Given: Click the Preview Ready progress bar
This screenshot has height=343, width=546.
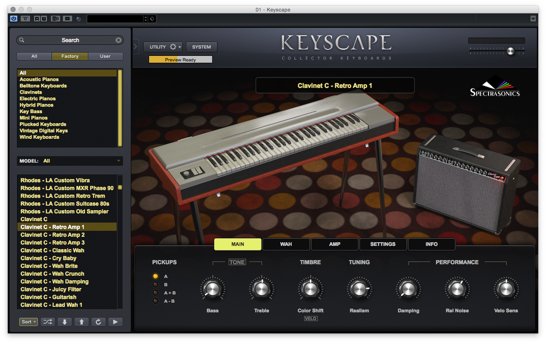Looking at the screenshot, I should (180, 60).
